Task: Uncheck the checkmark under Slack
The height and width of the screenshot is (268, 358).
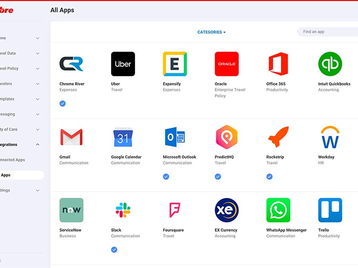Action: coord(114,249)
